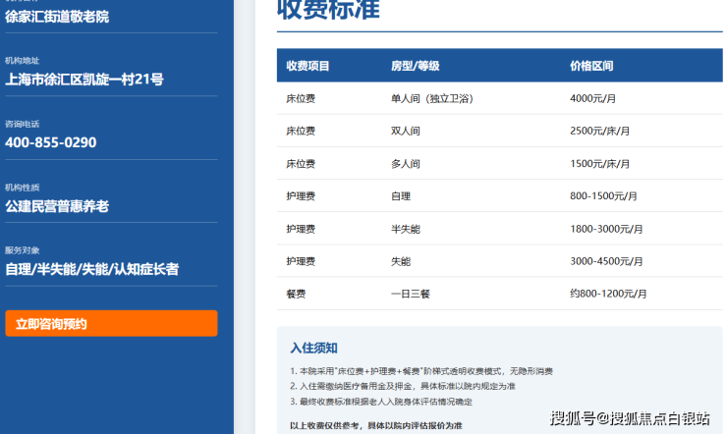Click the 机构性质 label

click(23, 188)
